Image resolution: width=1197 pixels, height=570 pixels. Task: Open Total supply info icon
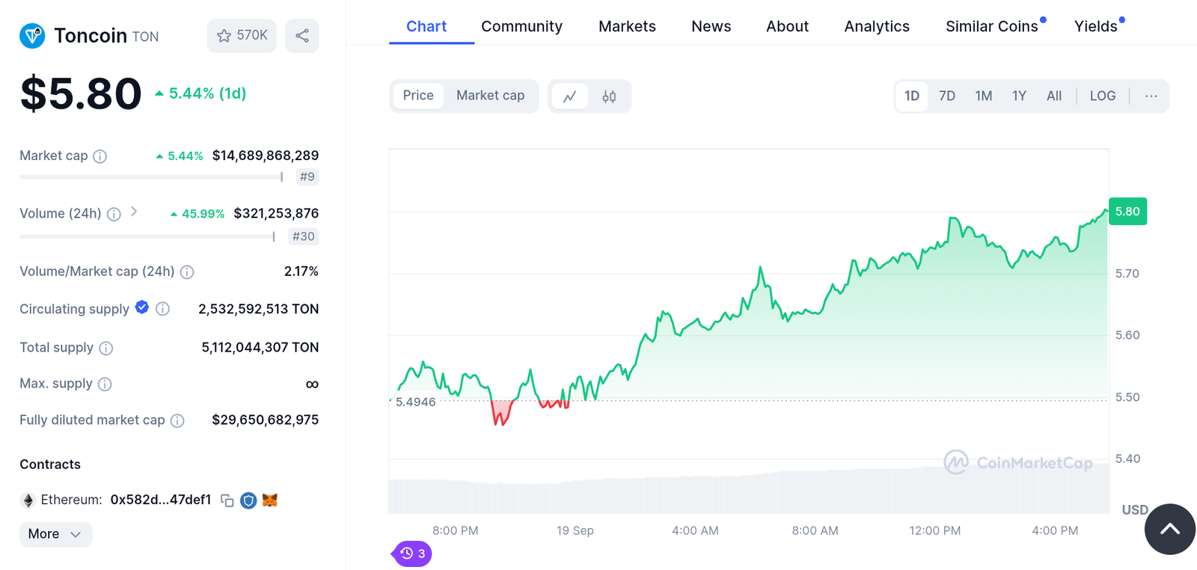coord(106,348)
